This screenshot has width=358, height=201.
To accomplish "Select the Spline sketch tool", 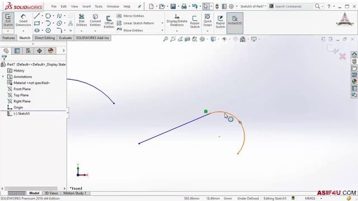I will click(59, 16).
